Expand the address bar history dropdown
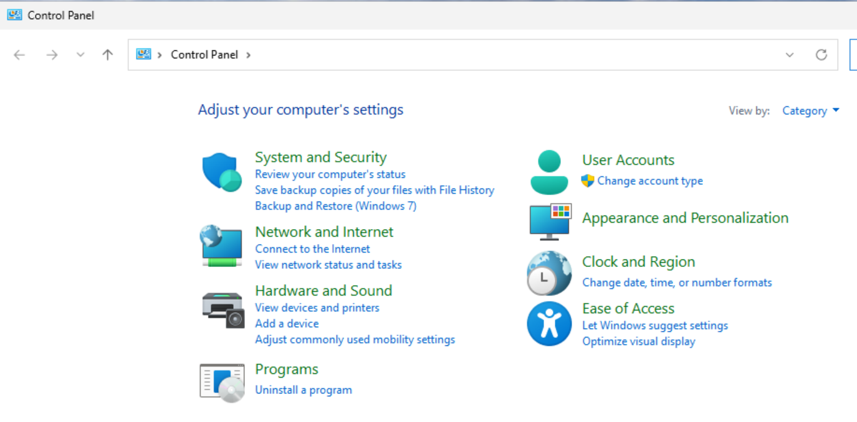The image size is (857, 422). point(790,55)
